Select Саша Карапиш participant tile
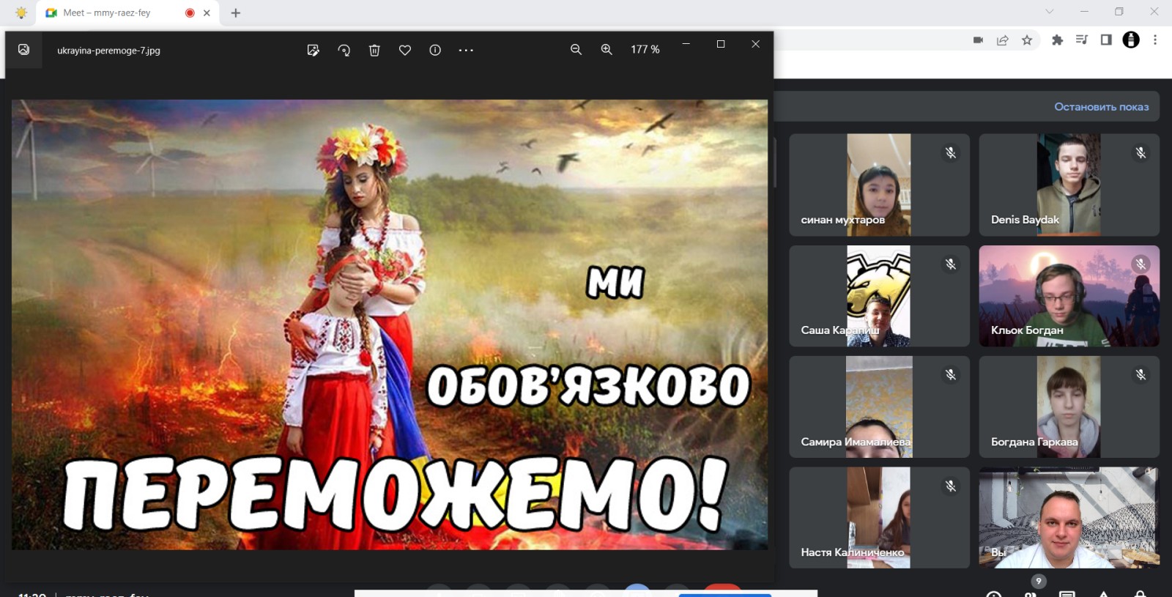The height and width of the screenshot is (597, 1172). (879, 296)
